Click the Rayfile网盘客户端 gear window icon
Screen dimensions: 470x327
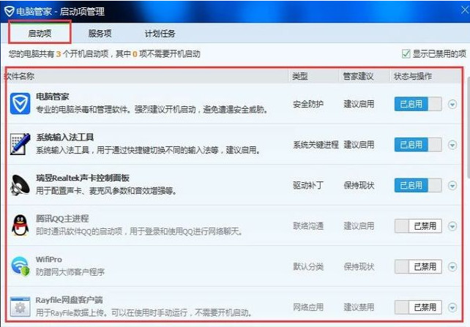[20, 307]
